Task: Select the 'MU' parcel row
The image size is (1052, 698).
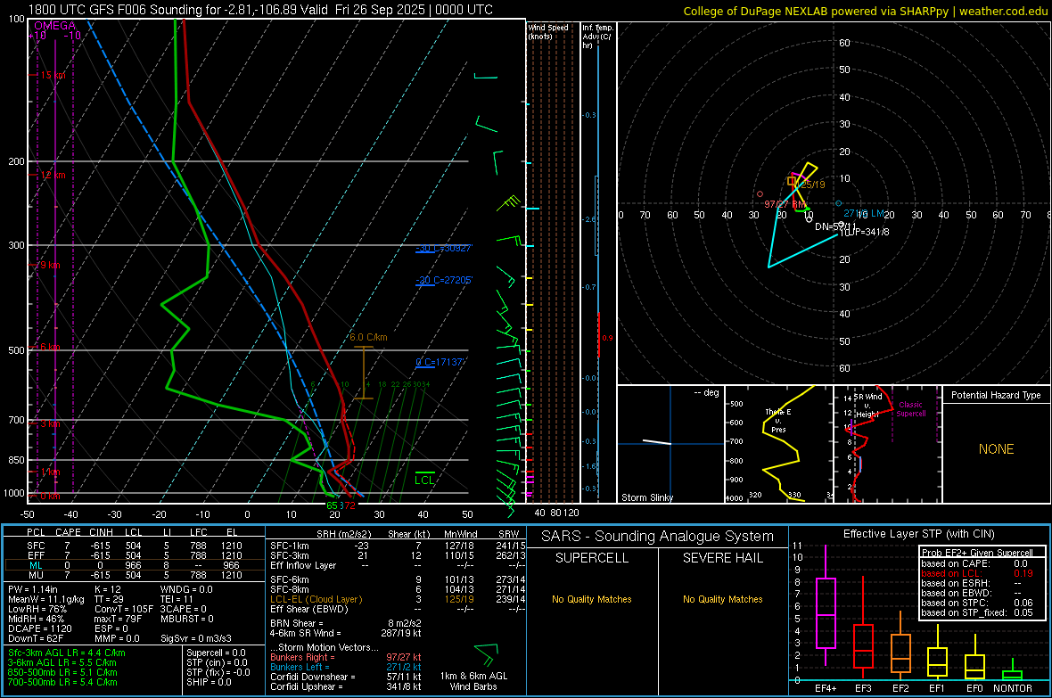Action: click(x=134, y=574)
